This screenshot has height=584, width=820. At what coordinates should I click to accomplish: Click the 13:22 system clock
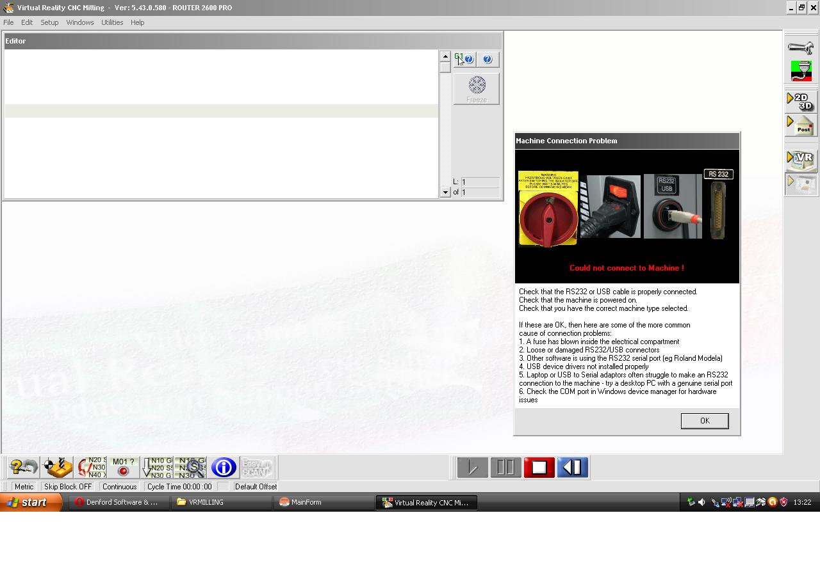[802, 502]
